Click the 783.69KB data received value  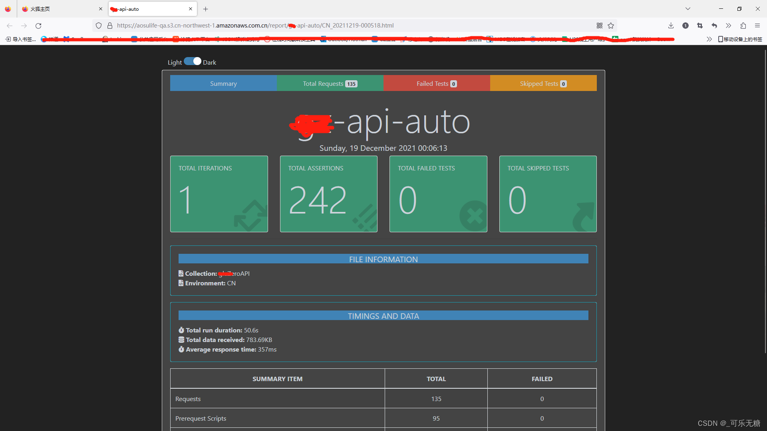pos(259,340)
